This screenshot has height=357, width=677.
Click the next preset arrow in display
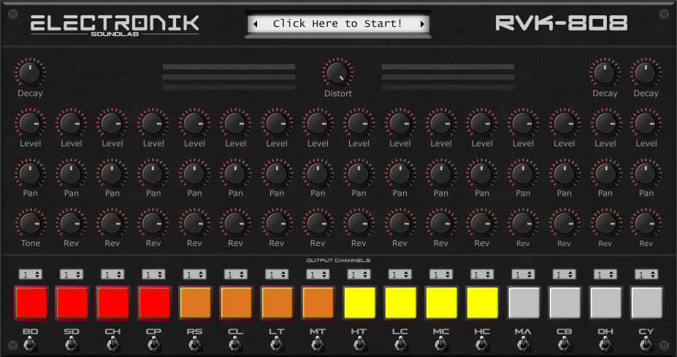pyautogui.click(x=421, y=24)
